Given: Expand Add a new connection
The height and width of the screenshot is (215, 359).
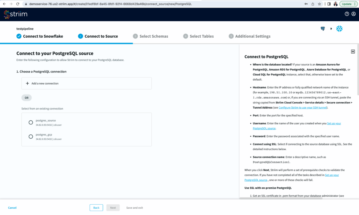Looking at the screenshot, I should click(86, 83).
